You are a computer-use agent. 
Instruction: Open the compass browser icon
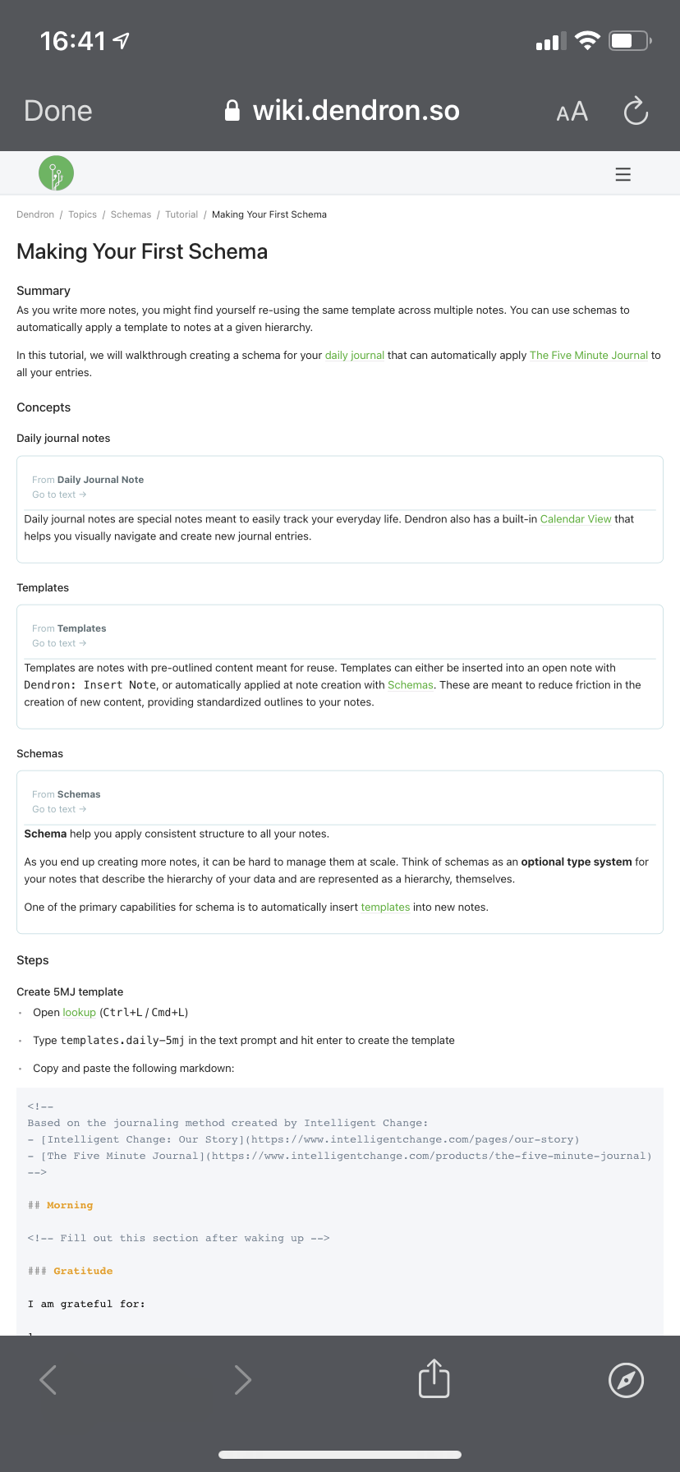pos(626,1379)
